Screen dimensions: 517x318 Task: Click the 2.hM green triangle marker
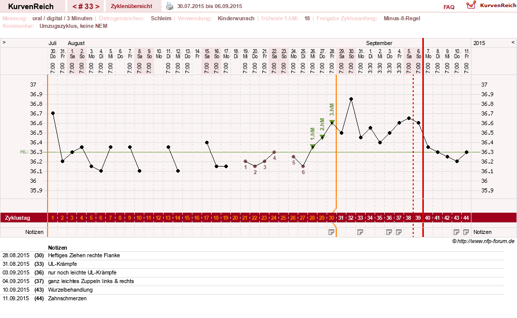pyautogui.click(x=322, y=137)
